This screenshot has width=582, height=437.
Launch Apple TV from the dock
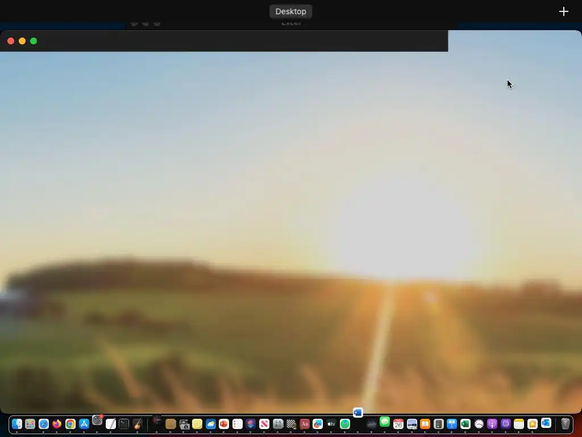(x=331, y=424)
